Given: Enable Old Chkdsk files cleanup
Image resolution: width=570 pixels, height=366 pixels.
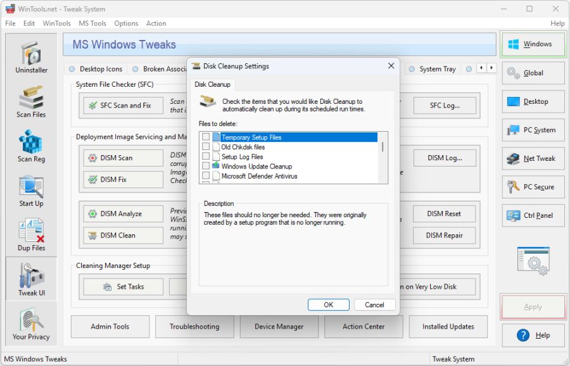Looking at the screenshot, I should 206,146.
